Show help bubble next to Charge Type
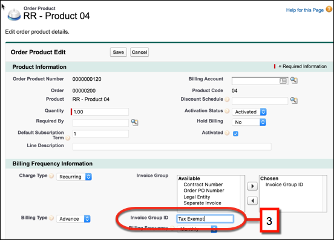 tap(51, 176)
